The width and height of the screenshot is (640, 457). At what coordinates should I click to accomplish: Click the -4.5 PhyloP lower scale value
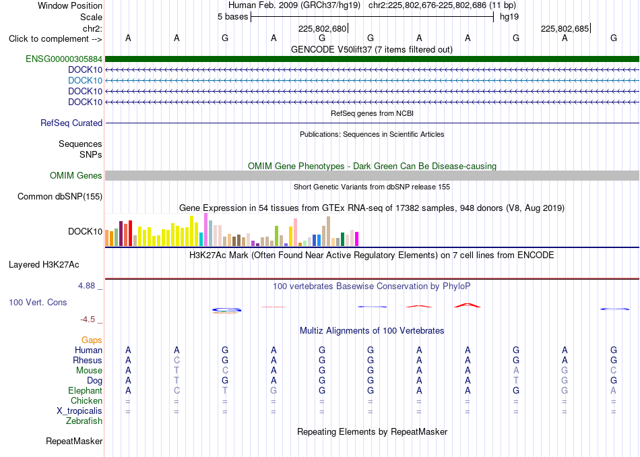88,319
